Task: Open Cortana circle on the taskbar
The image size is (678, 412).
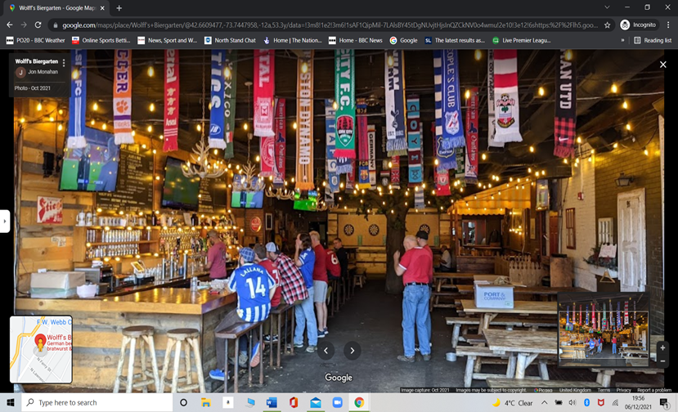Action: pyautogui.click(x=183, y=402)
